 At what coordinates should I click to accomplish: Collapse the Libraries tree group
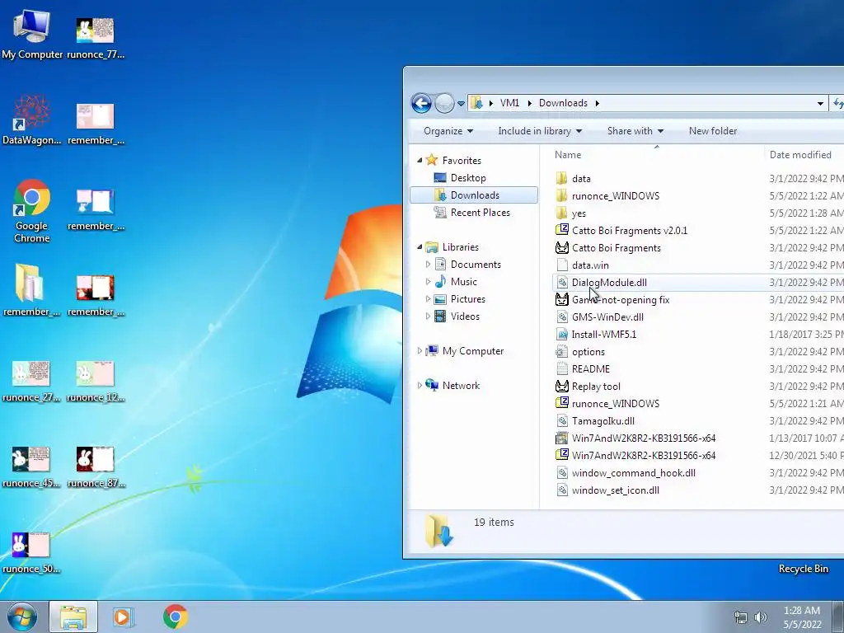(x=420, y=247)
